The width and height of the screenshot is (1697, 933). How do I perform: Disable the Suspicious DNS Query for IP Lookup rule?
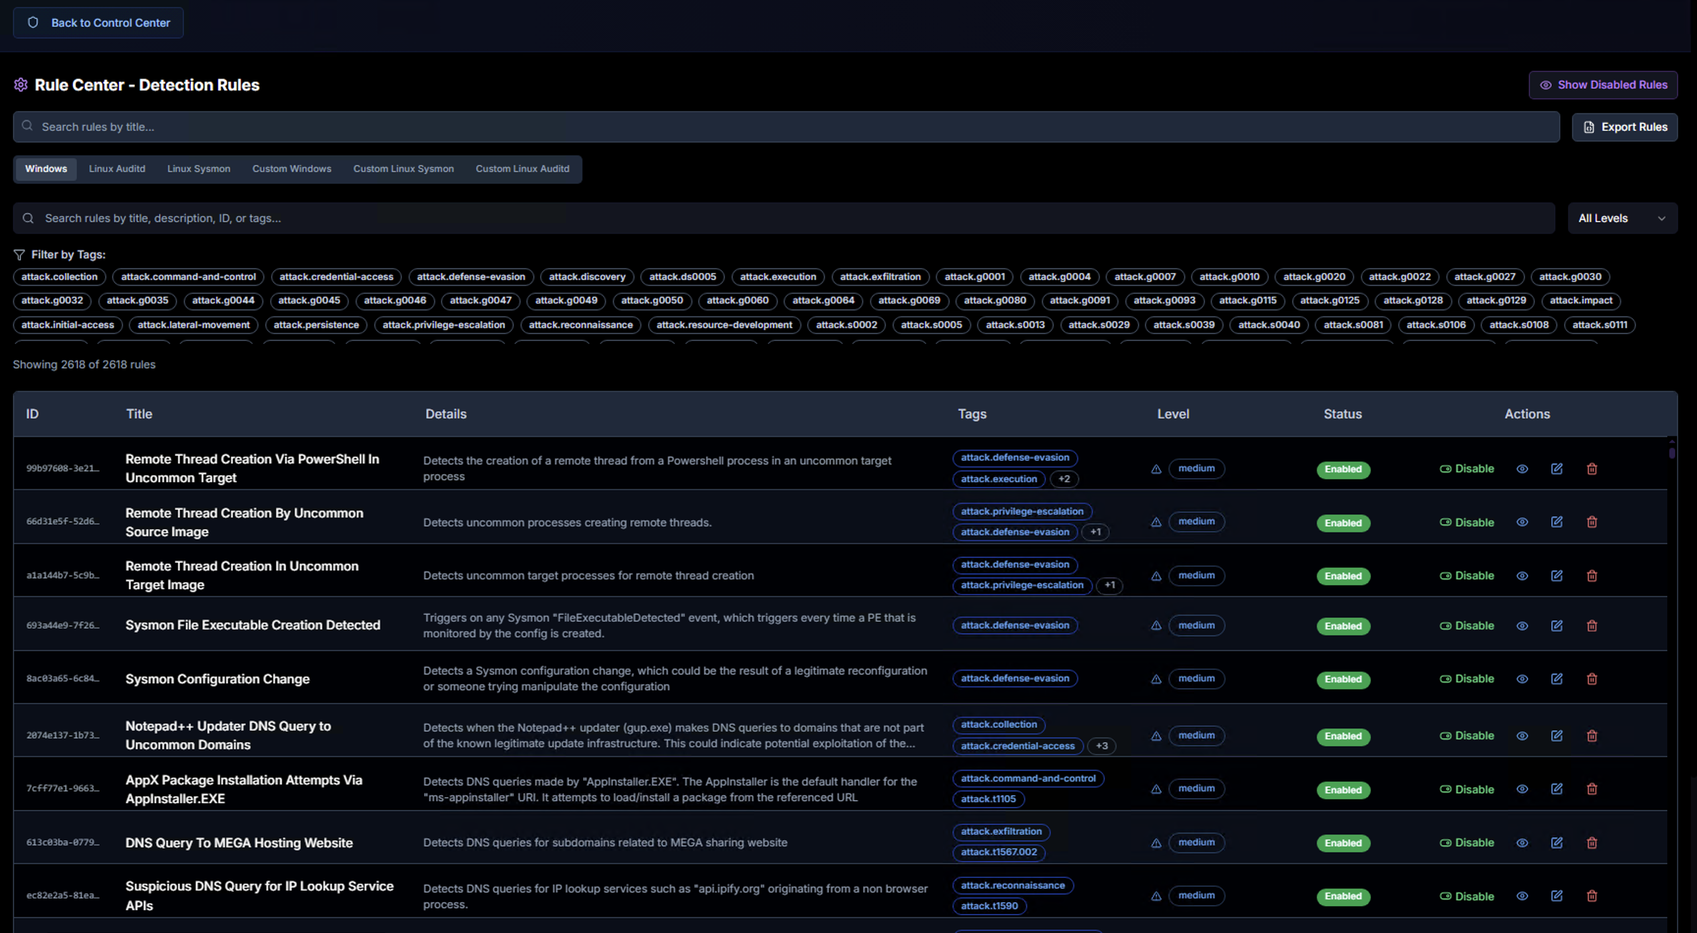tap(1466, 896)
